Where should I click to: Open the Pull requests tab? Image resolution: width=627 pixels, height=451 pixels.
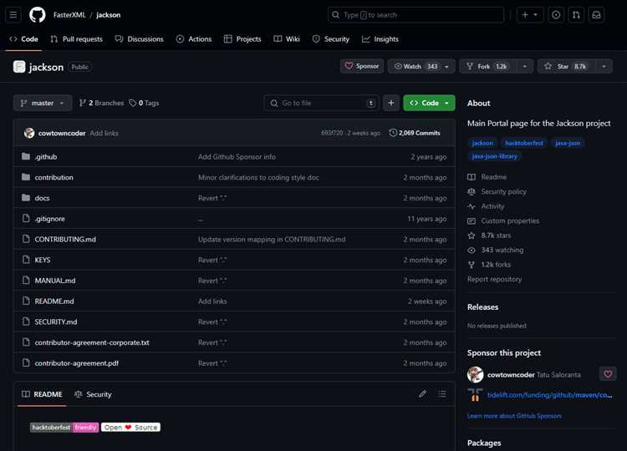[76, 39]
